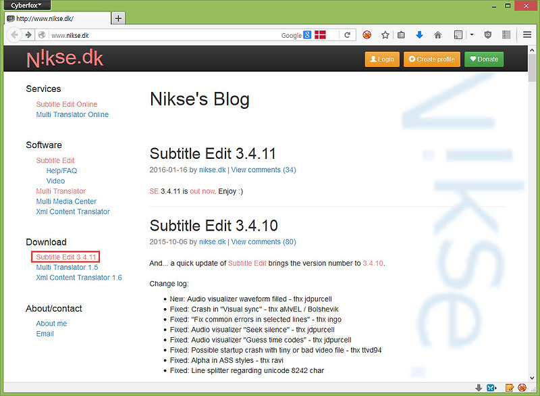540x396 pixels.
Task: Click the site identity globe icon
Action: [x=42, y=35]
